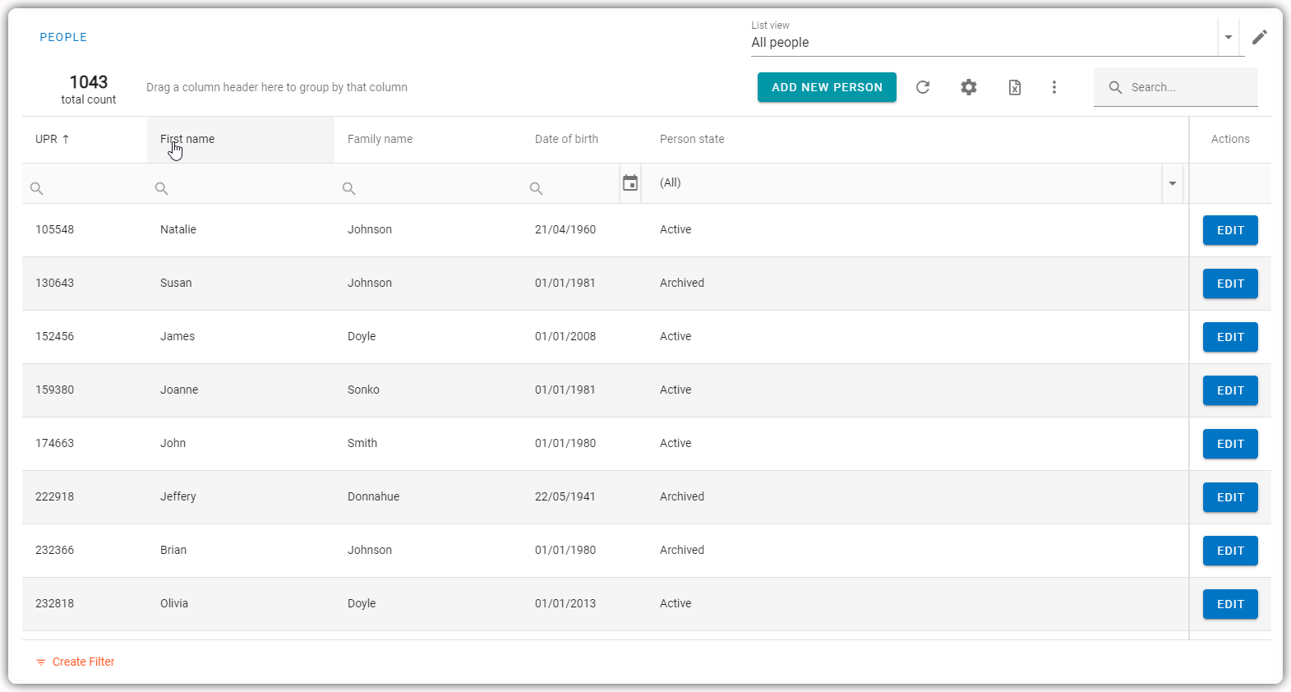Click the Family name filter search icon

(x=349, y=188)
